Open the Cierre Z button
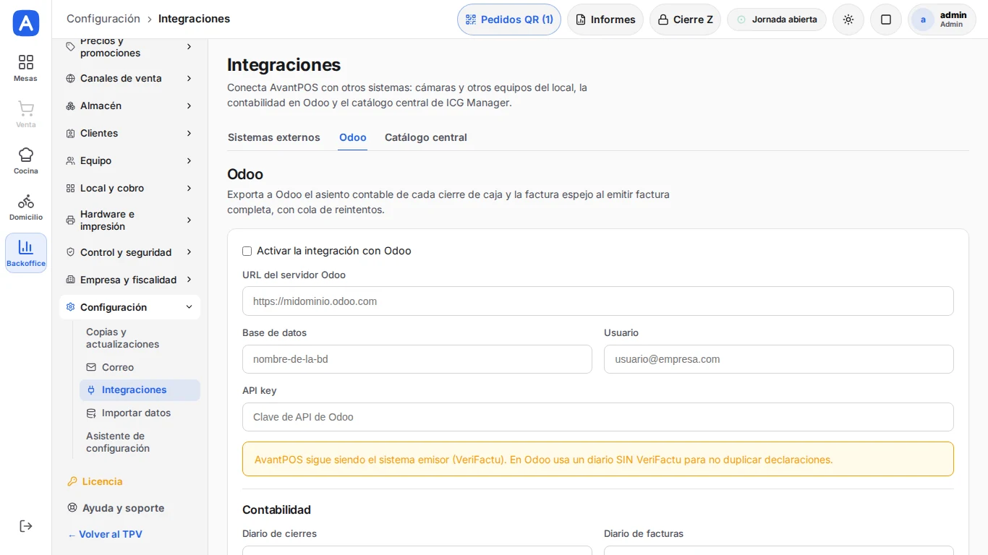 pyautogui.click(x=685, y=20)
